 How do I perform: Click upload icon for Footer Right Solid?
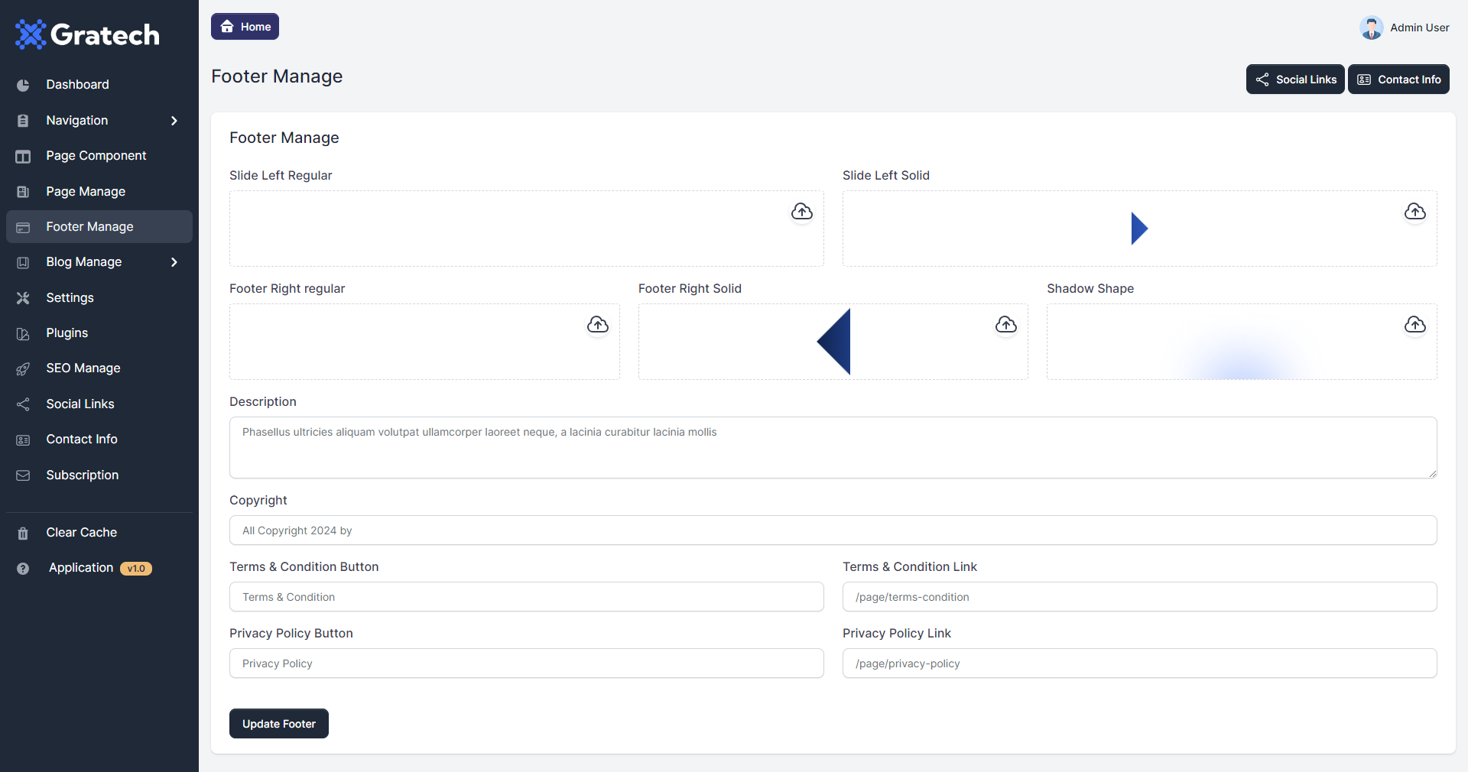1005,325
